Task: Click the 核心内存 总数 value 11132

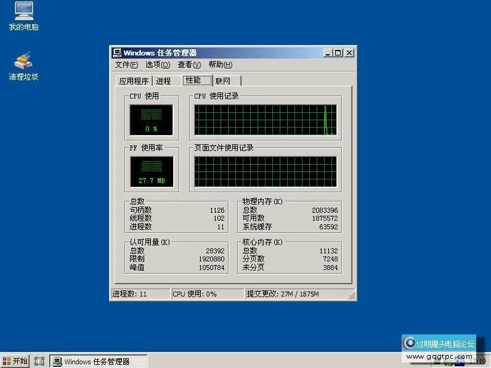Action: (328, 251)
